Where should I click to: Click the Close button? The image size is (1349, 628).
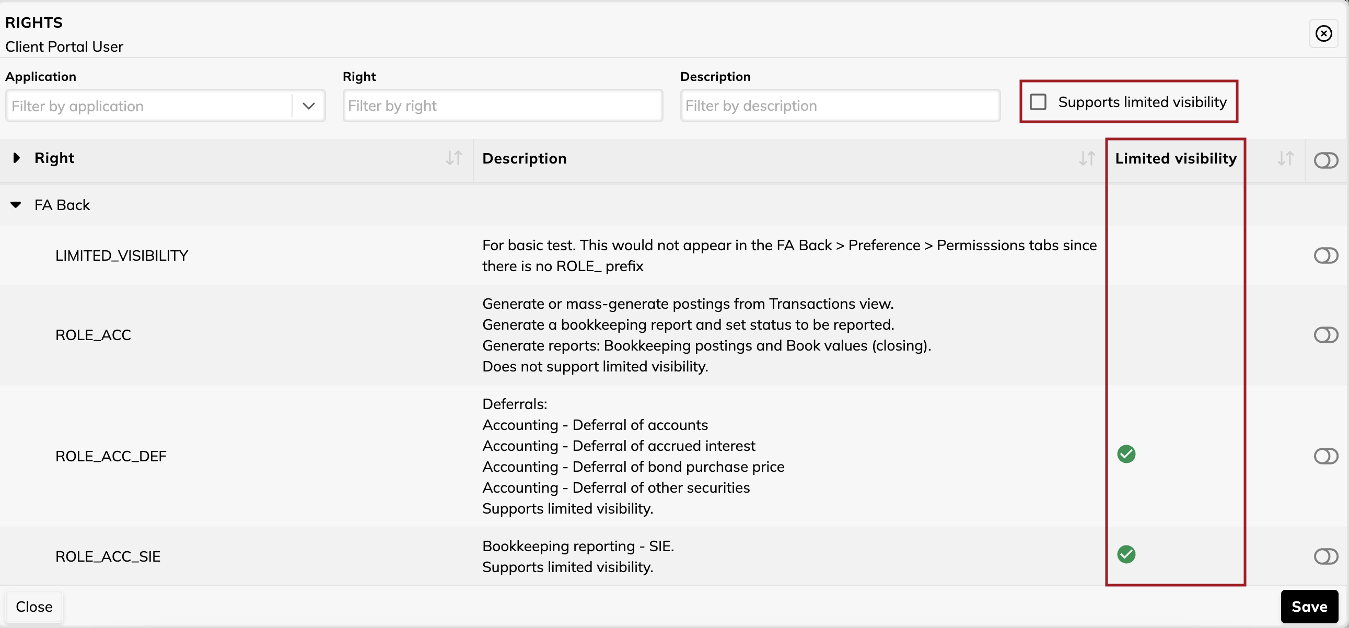tap(34, 607)
